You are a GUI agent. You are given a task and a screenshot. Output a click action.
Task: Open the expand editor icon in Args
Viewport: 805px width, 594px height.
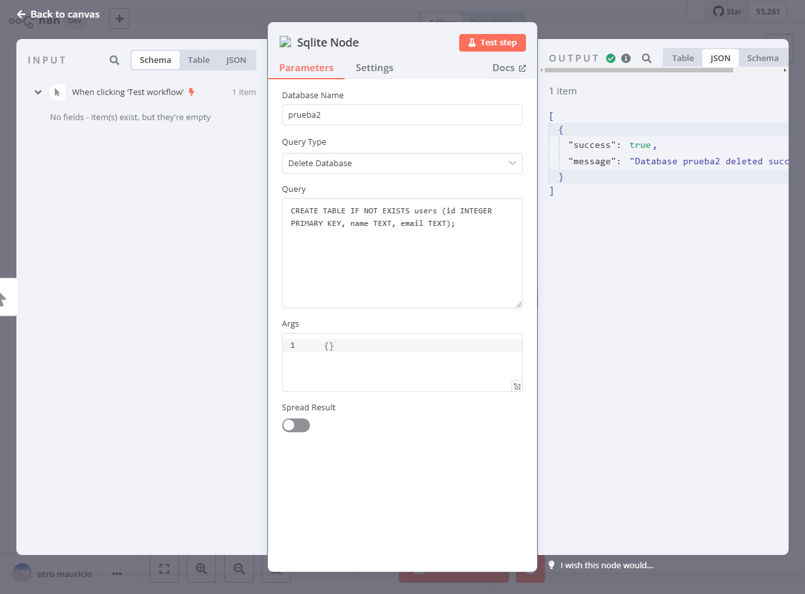click(517, 386)
